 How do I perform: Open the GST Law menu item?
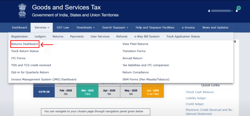click(x=63, y=28)
